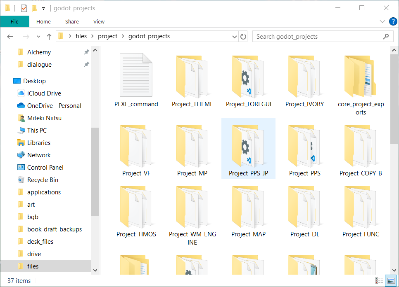Screen dimensions: 399x287
Task: Select the Project_DL folder
Action: point(304,211)
